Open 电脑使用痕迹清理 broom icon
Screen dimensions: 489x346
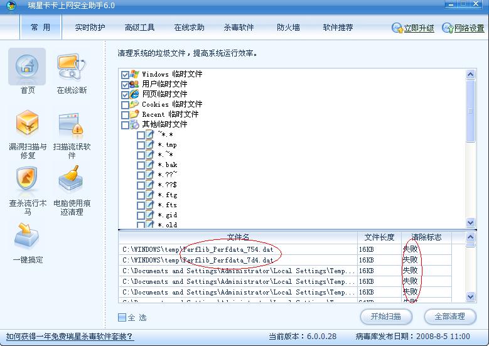click(71, 178)
